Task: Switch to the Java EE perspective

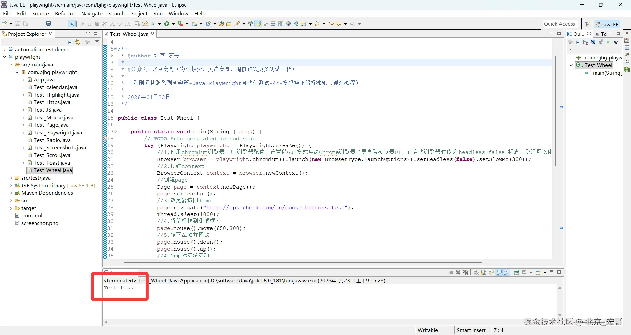Action: coord(607,24)
